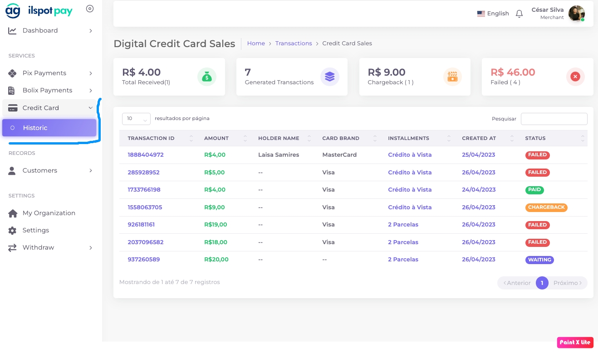Expand the Withdraw submenu
The image size is (598, 352).
(x=50, y=247)
